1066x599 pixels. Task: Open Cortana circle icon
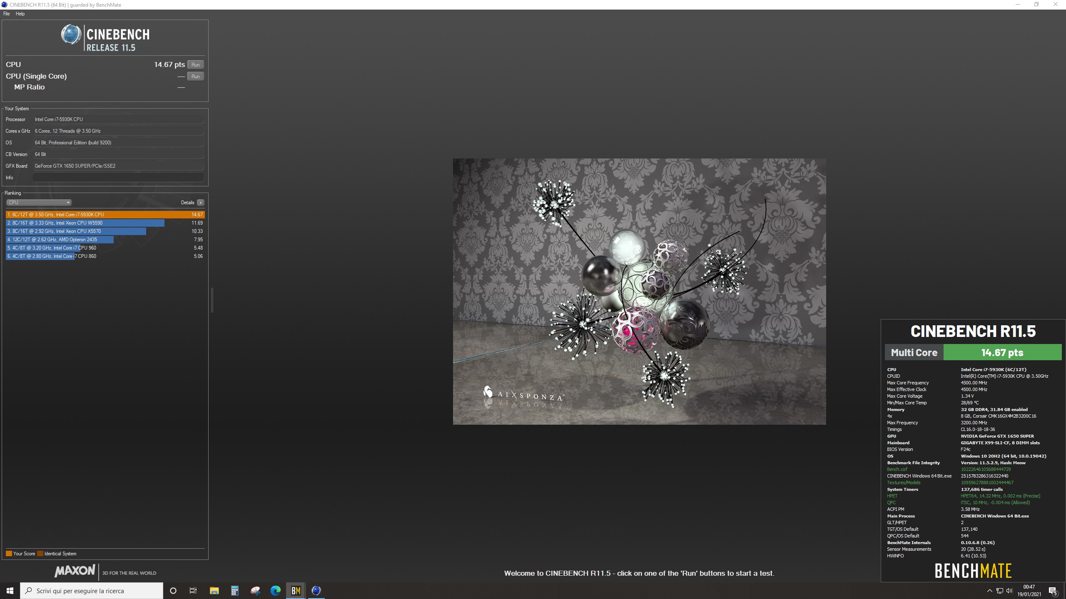pos(173,591)
